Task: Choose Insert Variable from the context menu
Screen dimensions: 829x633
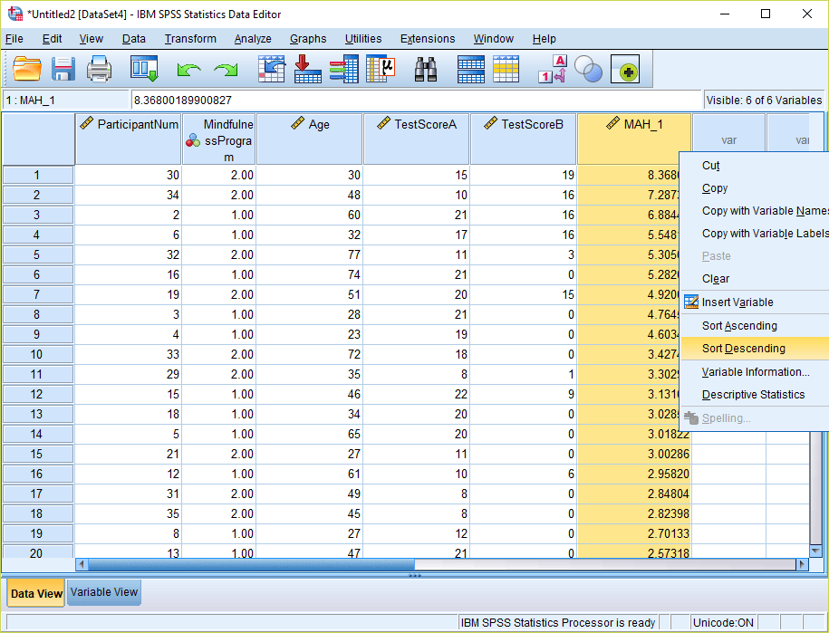Action: [x=737, y=302]
